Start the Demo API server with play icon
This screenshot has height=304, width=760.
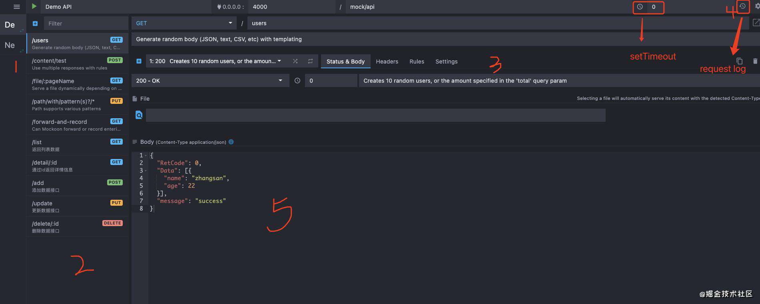tap(34, 6)
